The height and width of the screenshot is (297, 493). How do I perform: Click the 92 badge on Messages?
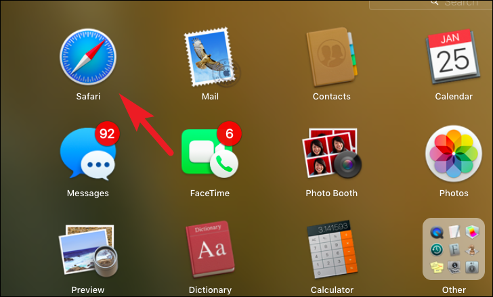(107, 134)
